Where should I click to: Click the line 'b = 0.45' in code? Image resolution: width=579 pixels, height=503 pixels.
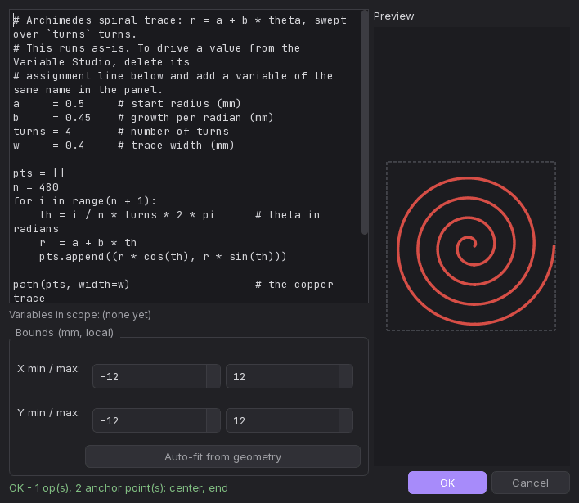tap(143, 118)
